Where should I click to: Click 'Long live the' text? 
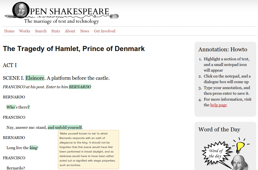[18, 148]
